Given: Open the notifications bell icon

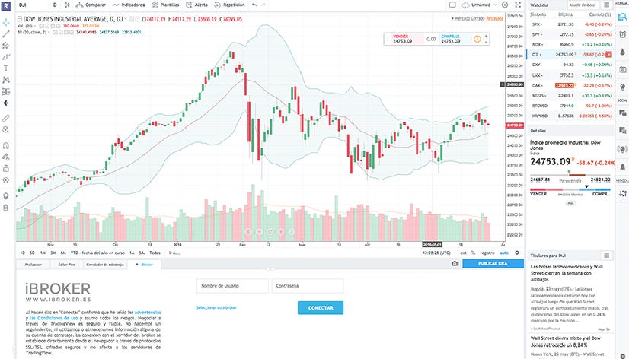Looking at the screenshot, I should (623, 167).
